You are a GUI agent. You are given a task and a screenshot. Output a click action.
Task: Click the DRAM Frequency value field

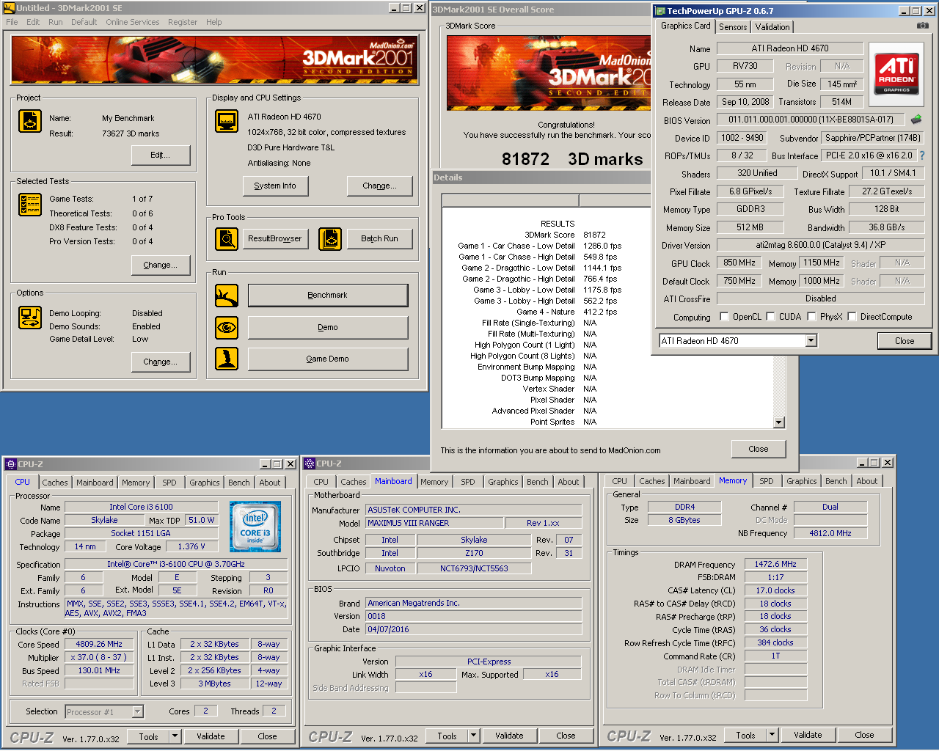[x=775, y=564]
